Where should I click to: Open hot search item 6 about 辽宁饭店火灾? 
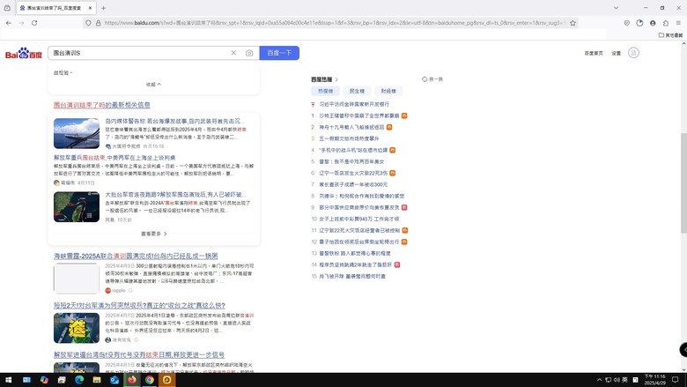[x=353, y=173]
